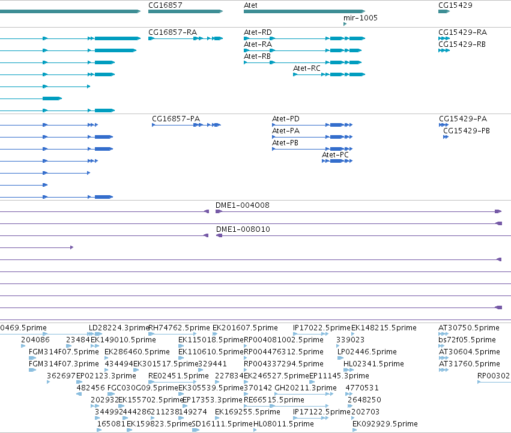Open EST HL02341.5prime
Screen dimensions: 511x433
[x=374, y=364]
